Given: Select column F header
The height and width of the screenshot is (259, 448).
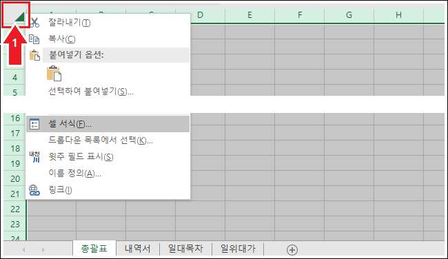Looking at the screenshot, I should pyautogui.click(x=299, y=15).
